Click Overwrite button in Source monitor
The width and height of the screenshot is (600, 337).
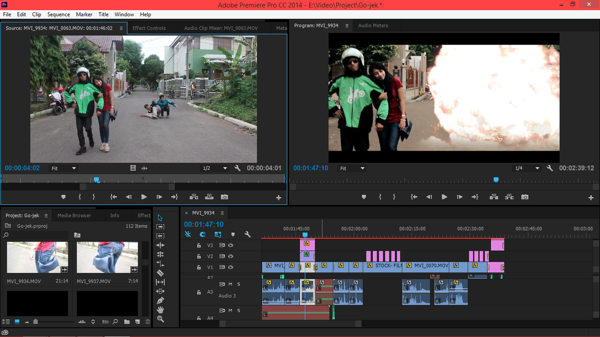click(x=209, y=197)
